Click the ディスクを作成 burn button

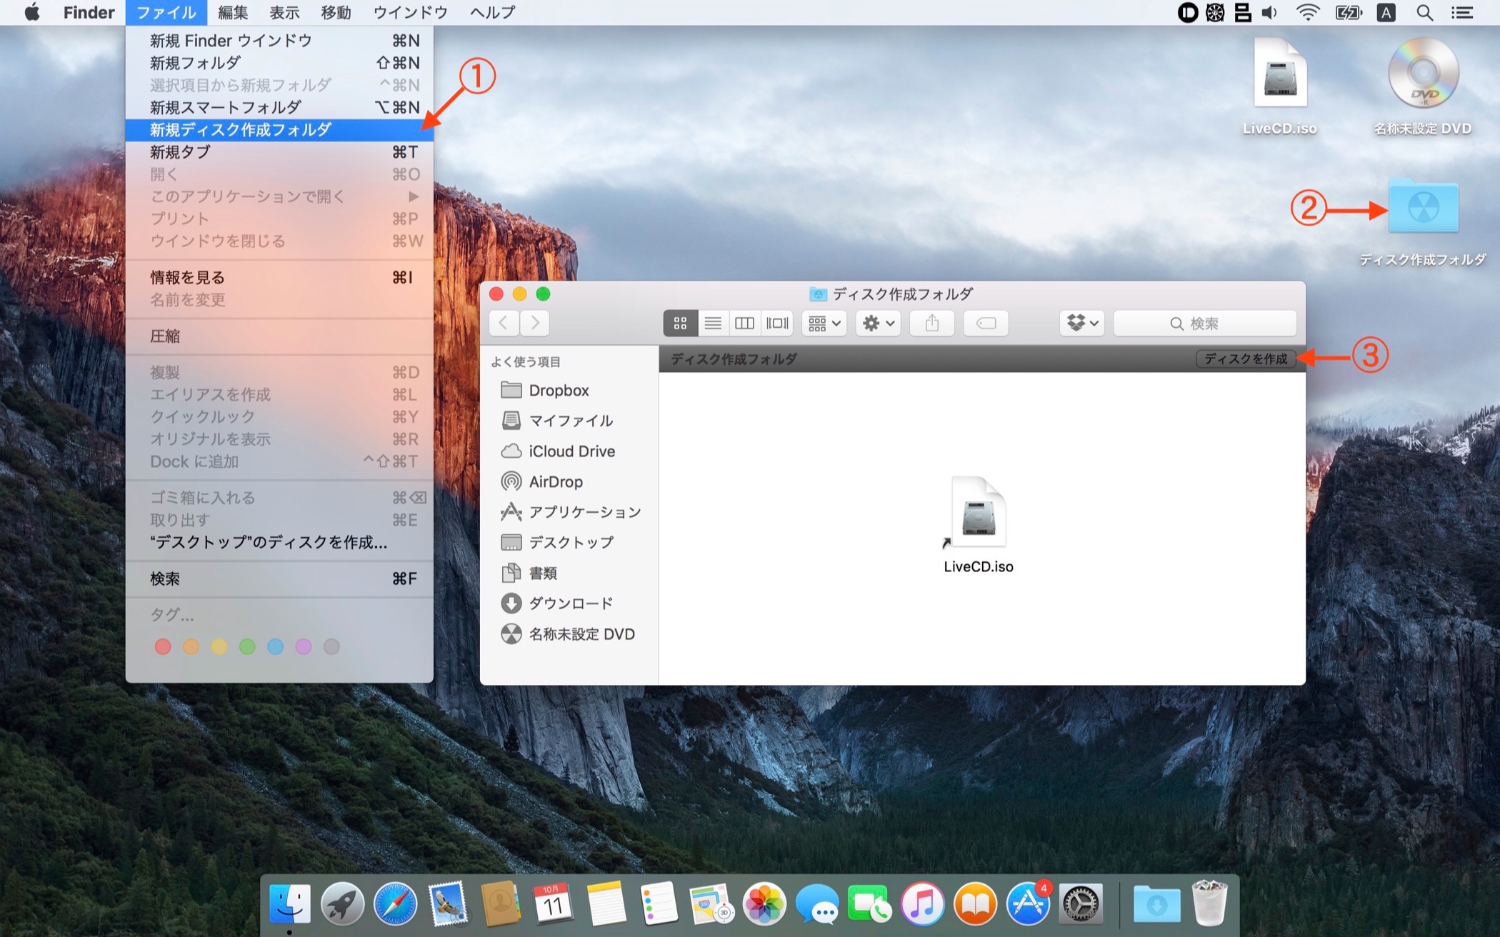[1245, 359]
